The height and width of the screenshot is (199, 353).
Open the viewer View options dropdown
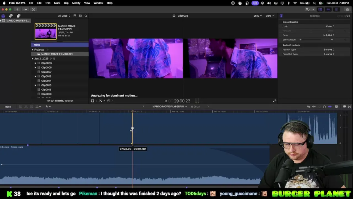pos(270,16)
